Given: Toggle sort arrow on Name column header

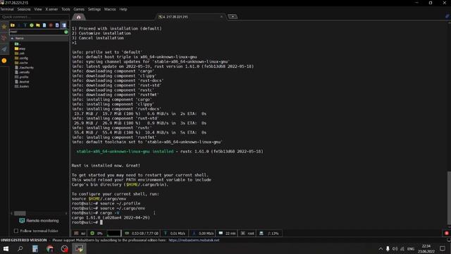Looking at the screenshot, I should point(12,38).
